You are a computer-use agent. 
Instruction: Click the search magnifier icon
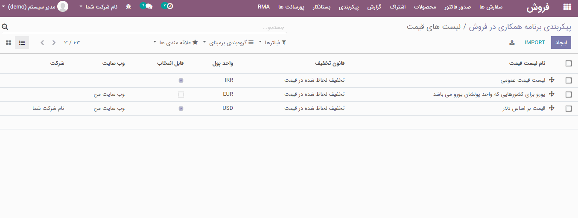pos(5,27)
